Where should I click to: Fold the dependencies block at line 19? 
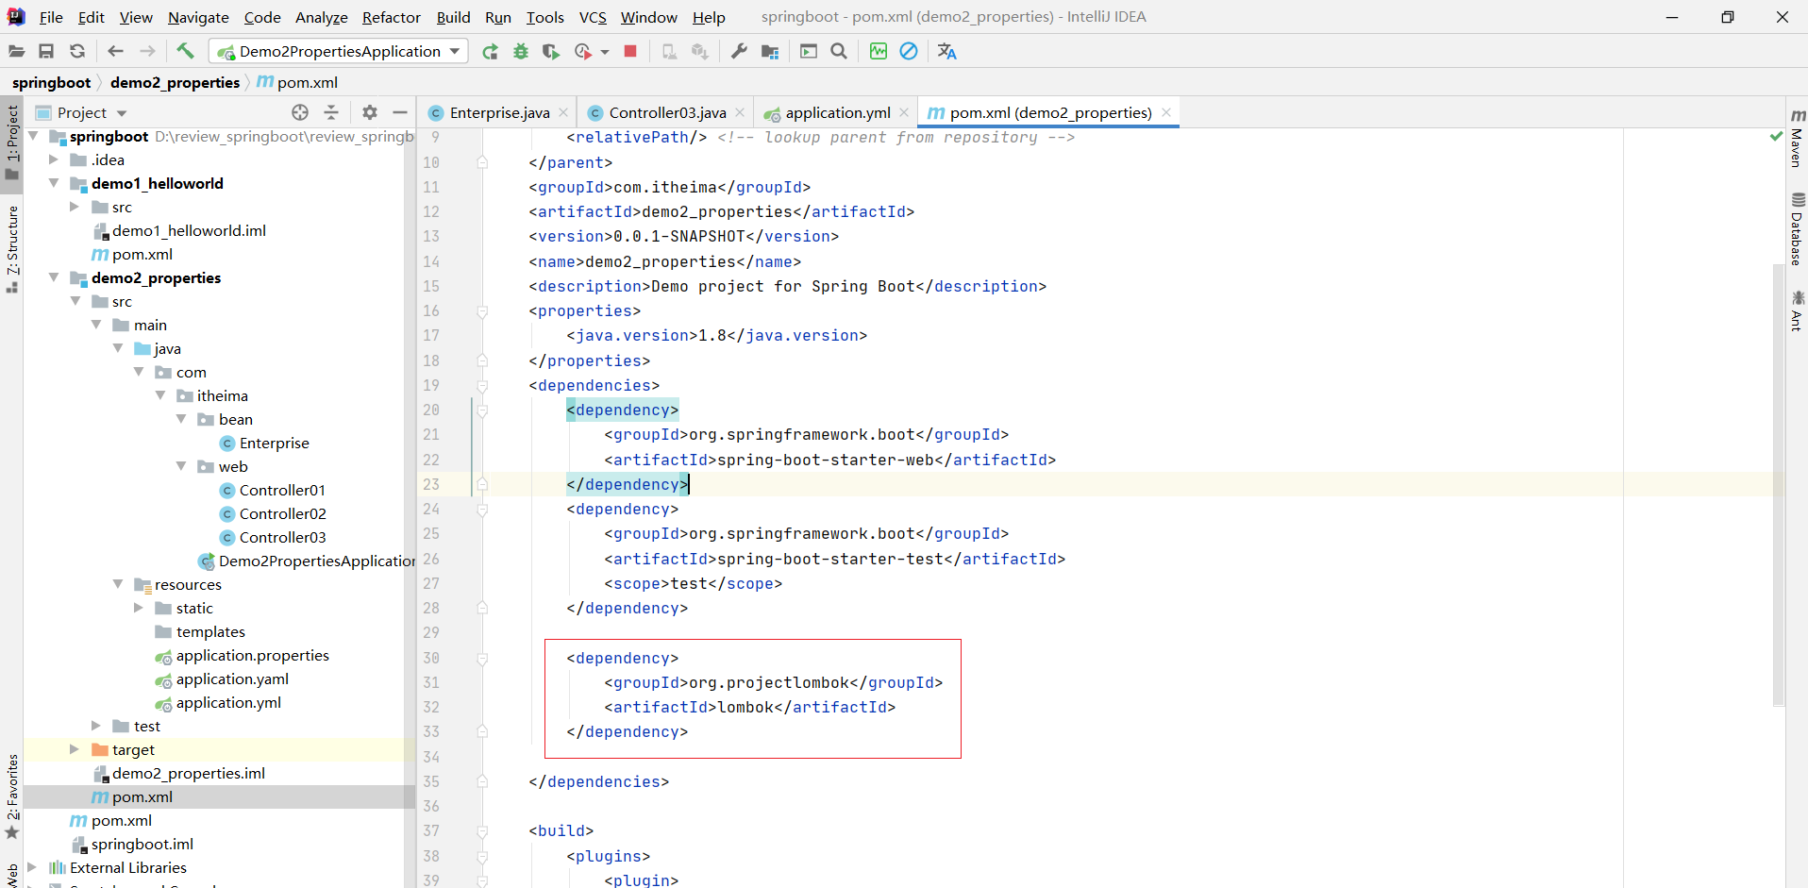click(482, 386)
